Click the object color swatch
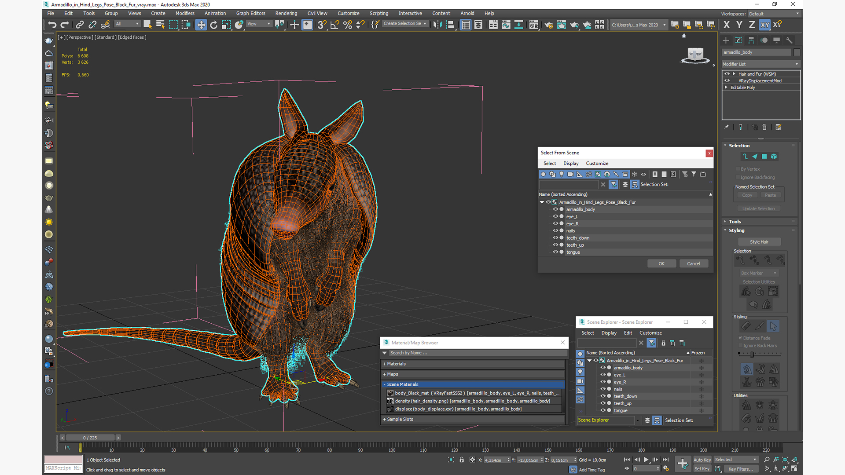 797,52
